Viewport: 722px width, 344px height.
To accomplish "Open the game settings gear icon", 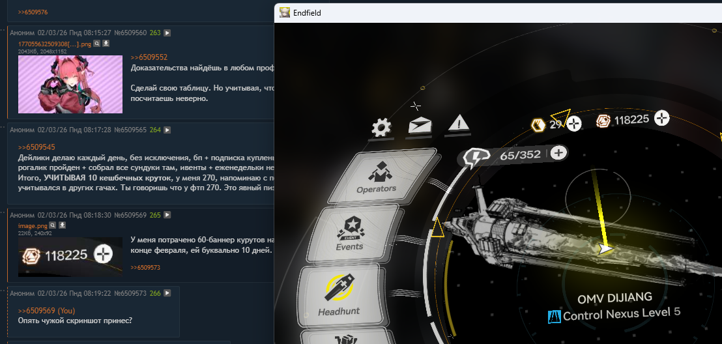I will tap(381, 127).
